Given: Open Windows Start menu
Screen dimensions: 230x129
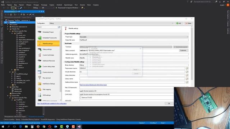Looking at the screenshot, I should (x=3, y=126).
